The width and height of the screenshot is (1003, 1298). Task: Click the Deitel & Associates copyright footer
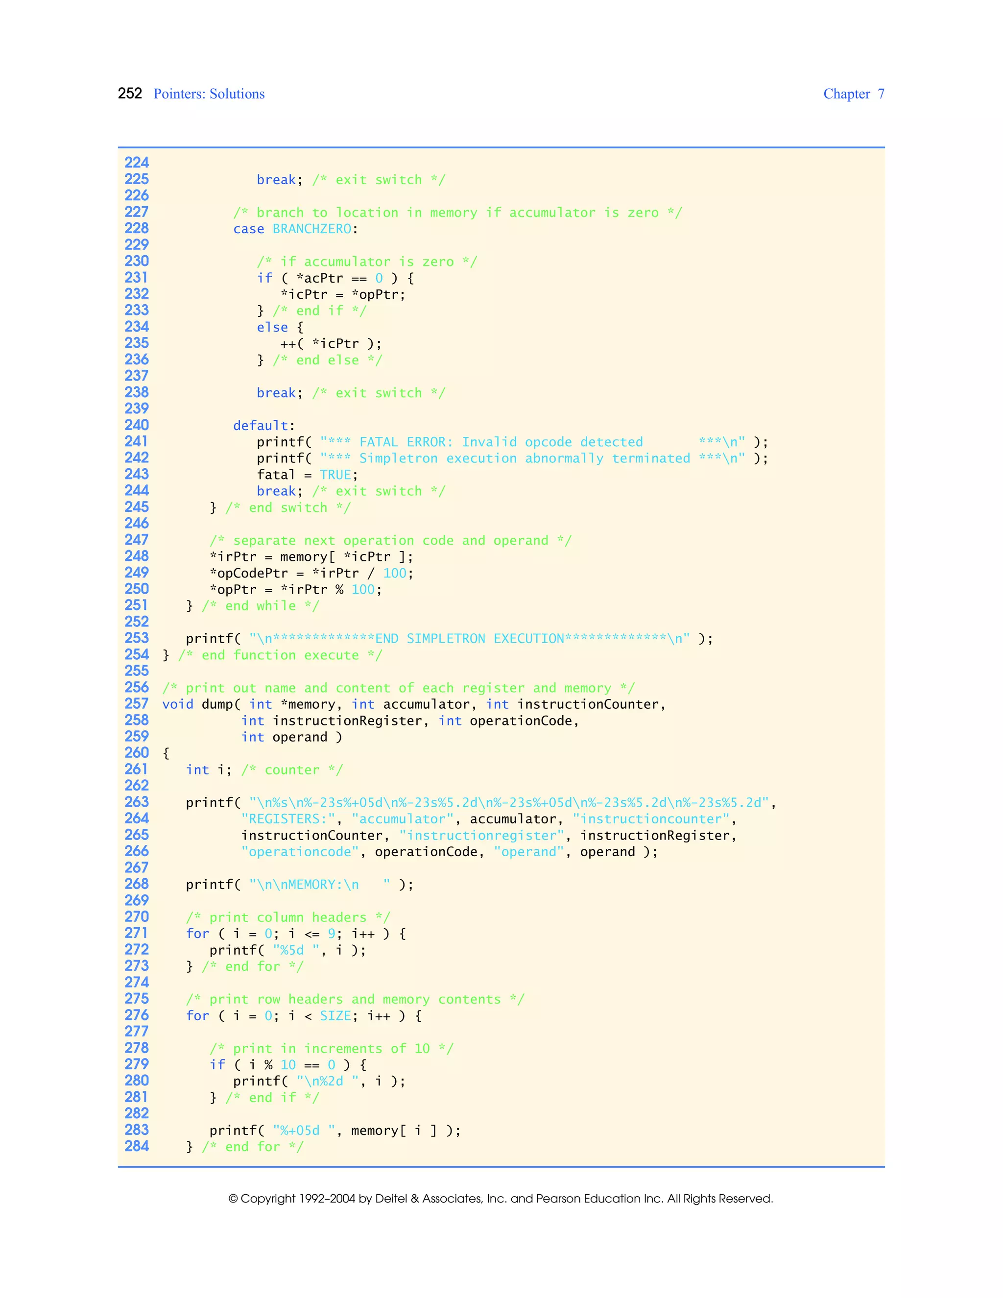pos(501,1198)
